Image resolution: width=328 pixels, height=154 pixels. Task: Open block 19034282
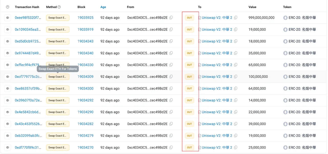(x=86, y=124)
